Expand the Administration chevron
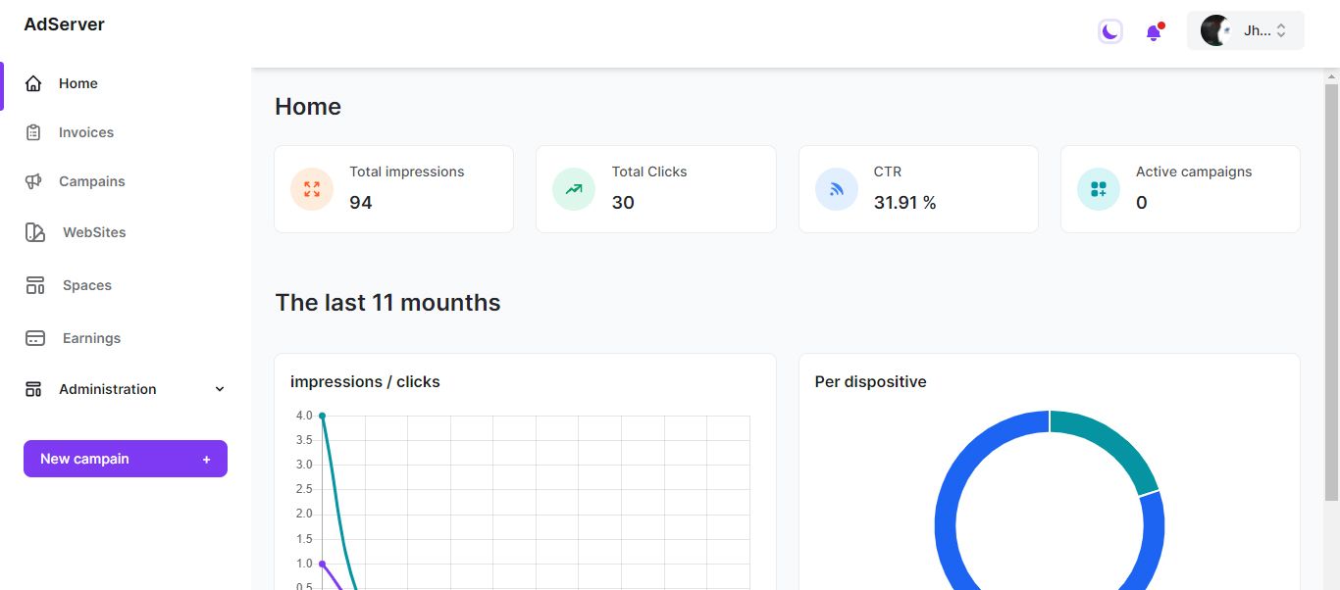Screen dimensions: 1340x590 (x=220, y=389)
